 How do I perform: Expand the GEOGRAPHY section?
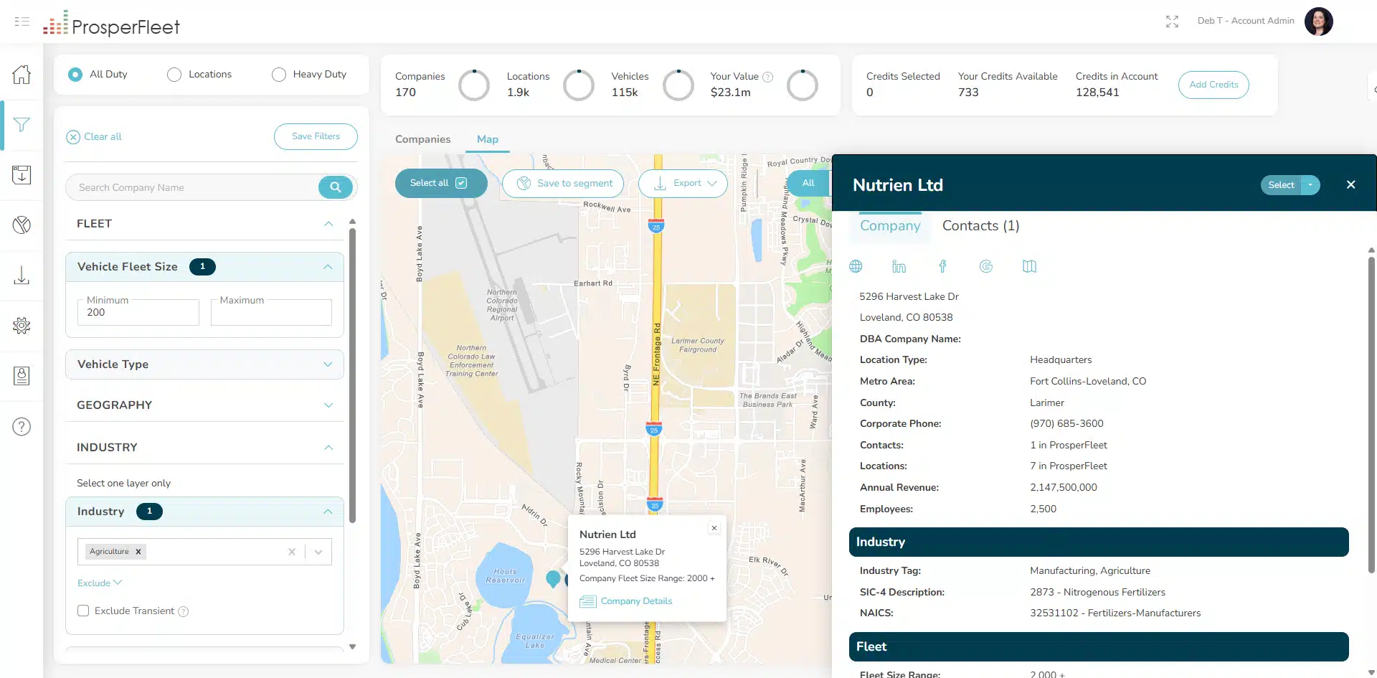328,405
